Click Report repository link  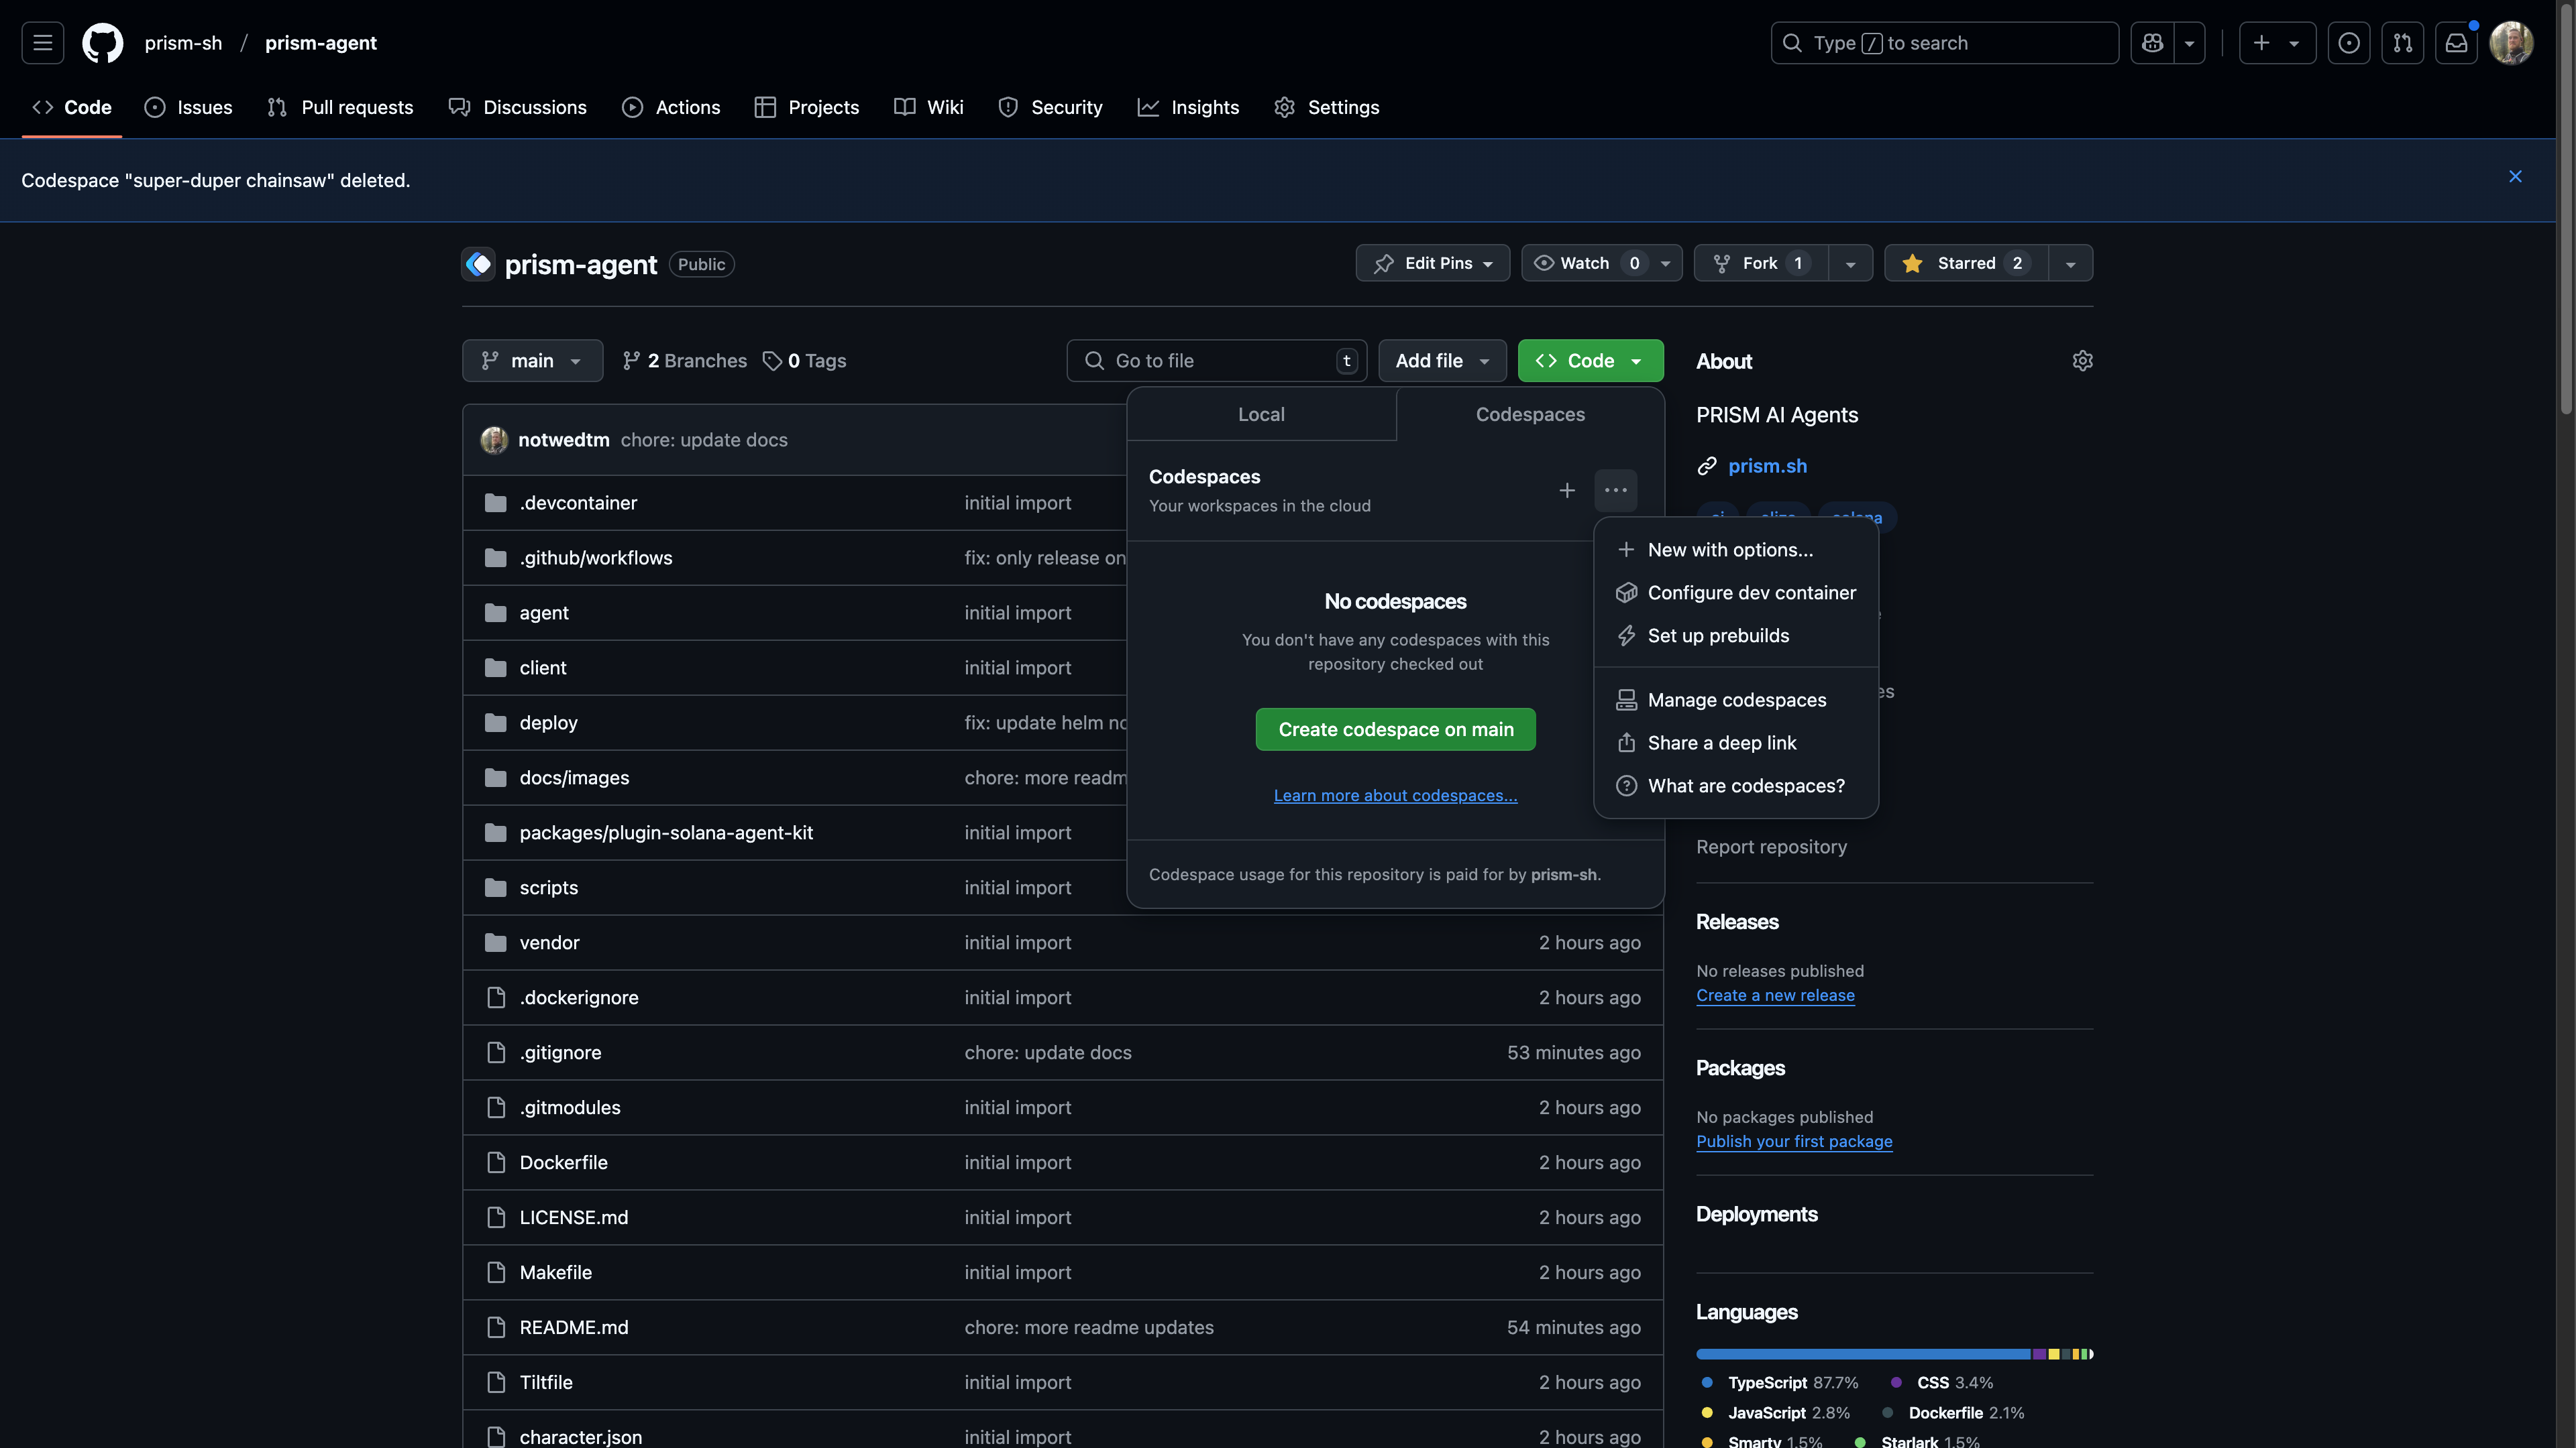point(1771,847)
